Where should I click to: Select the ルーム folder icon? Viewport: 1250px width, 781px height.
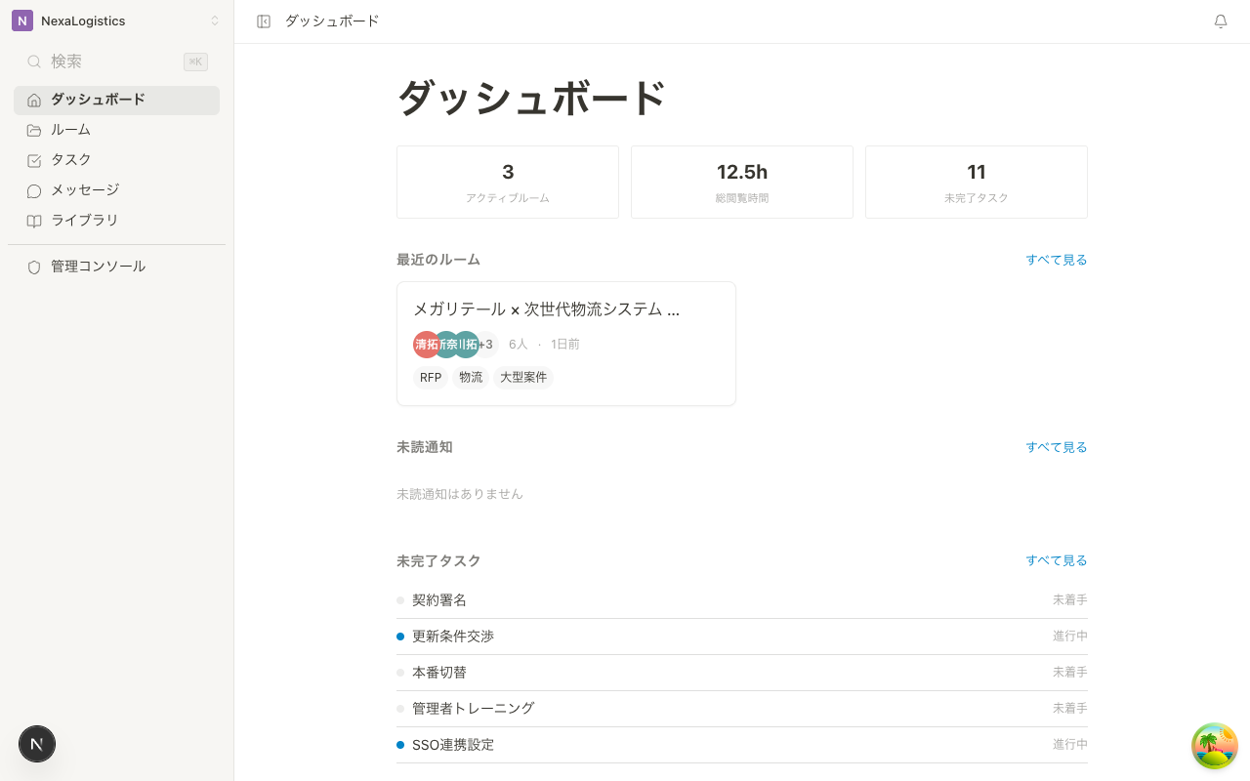33,129
